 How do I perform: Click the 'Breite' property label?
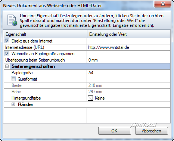tap(16, 85)
